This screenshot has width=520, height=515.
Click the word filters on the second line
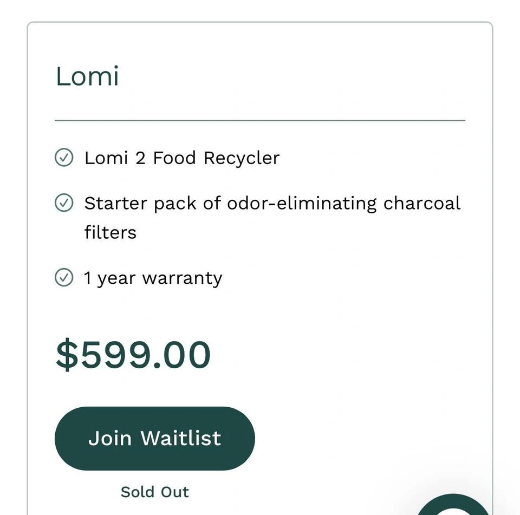[110, 232]
